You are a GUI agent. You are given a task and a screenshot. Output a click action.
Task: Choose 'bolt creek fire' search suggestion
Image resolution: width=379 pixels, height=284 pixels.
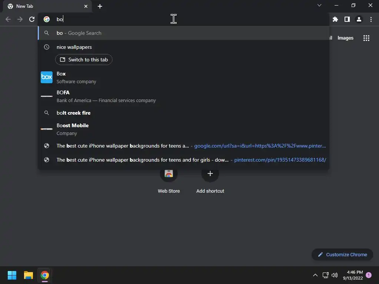click(184, 113)
